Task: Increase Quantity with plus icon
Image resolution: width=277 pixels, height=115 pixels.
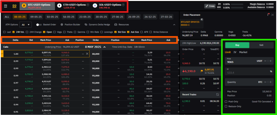Action: point(271,82)
